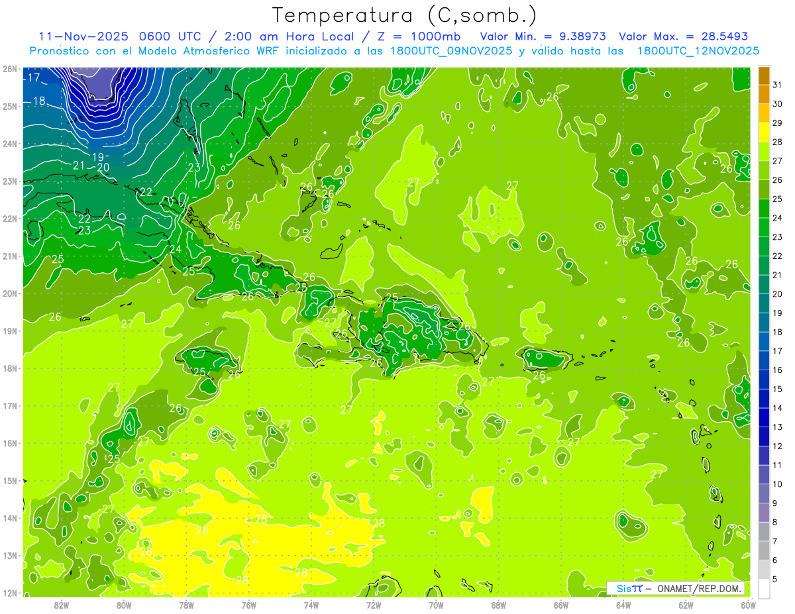Screen dimensions: 795x614
Task: Select the purple legend swatch between 9 and 10
Action: point(764,493)
